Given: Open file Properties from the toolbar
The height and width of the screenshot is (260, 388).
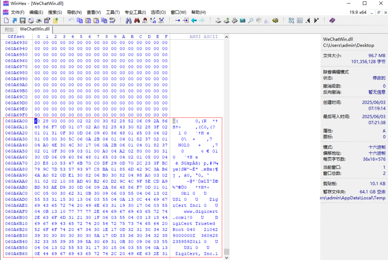Looking at the screenshot, I should tap(47, 20).
